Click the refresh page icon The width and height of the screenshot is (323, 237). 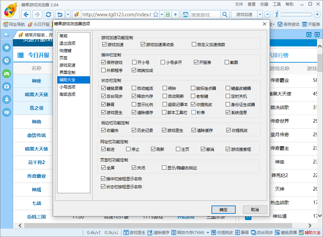48,14
